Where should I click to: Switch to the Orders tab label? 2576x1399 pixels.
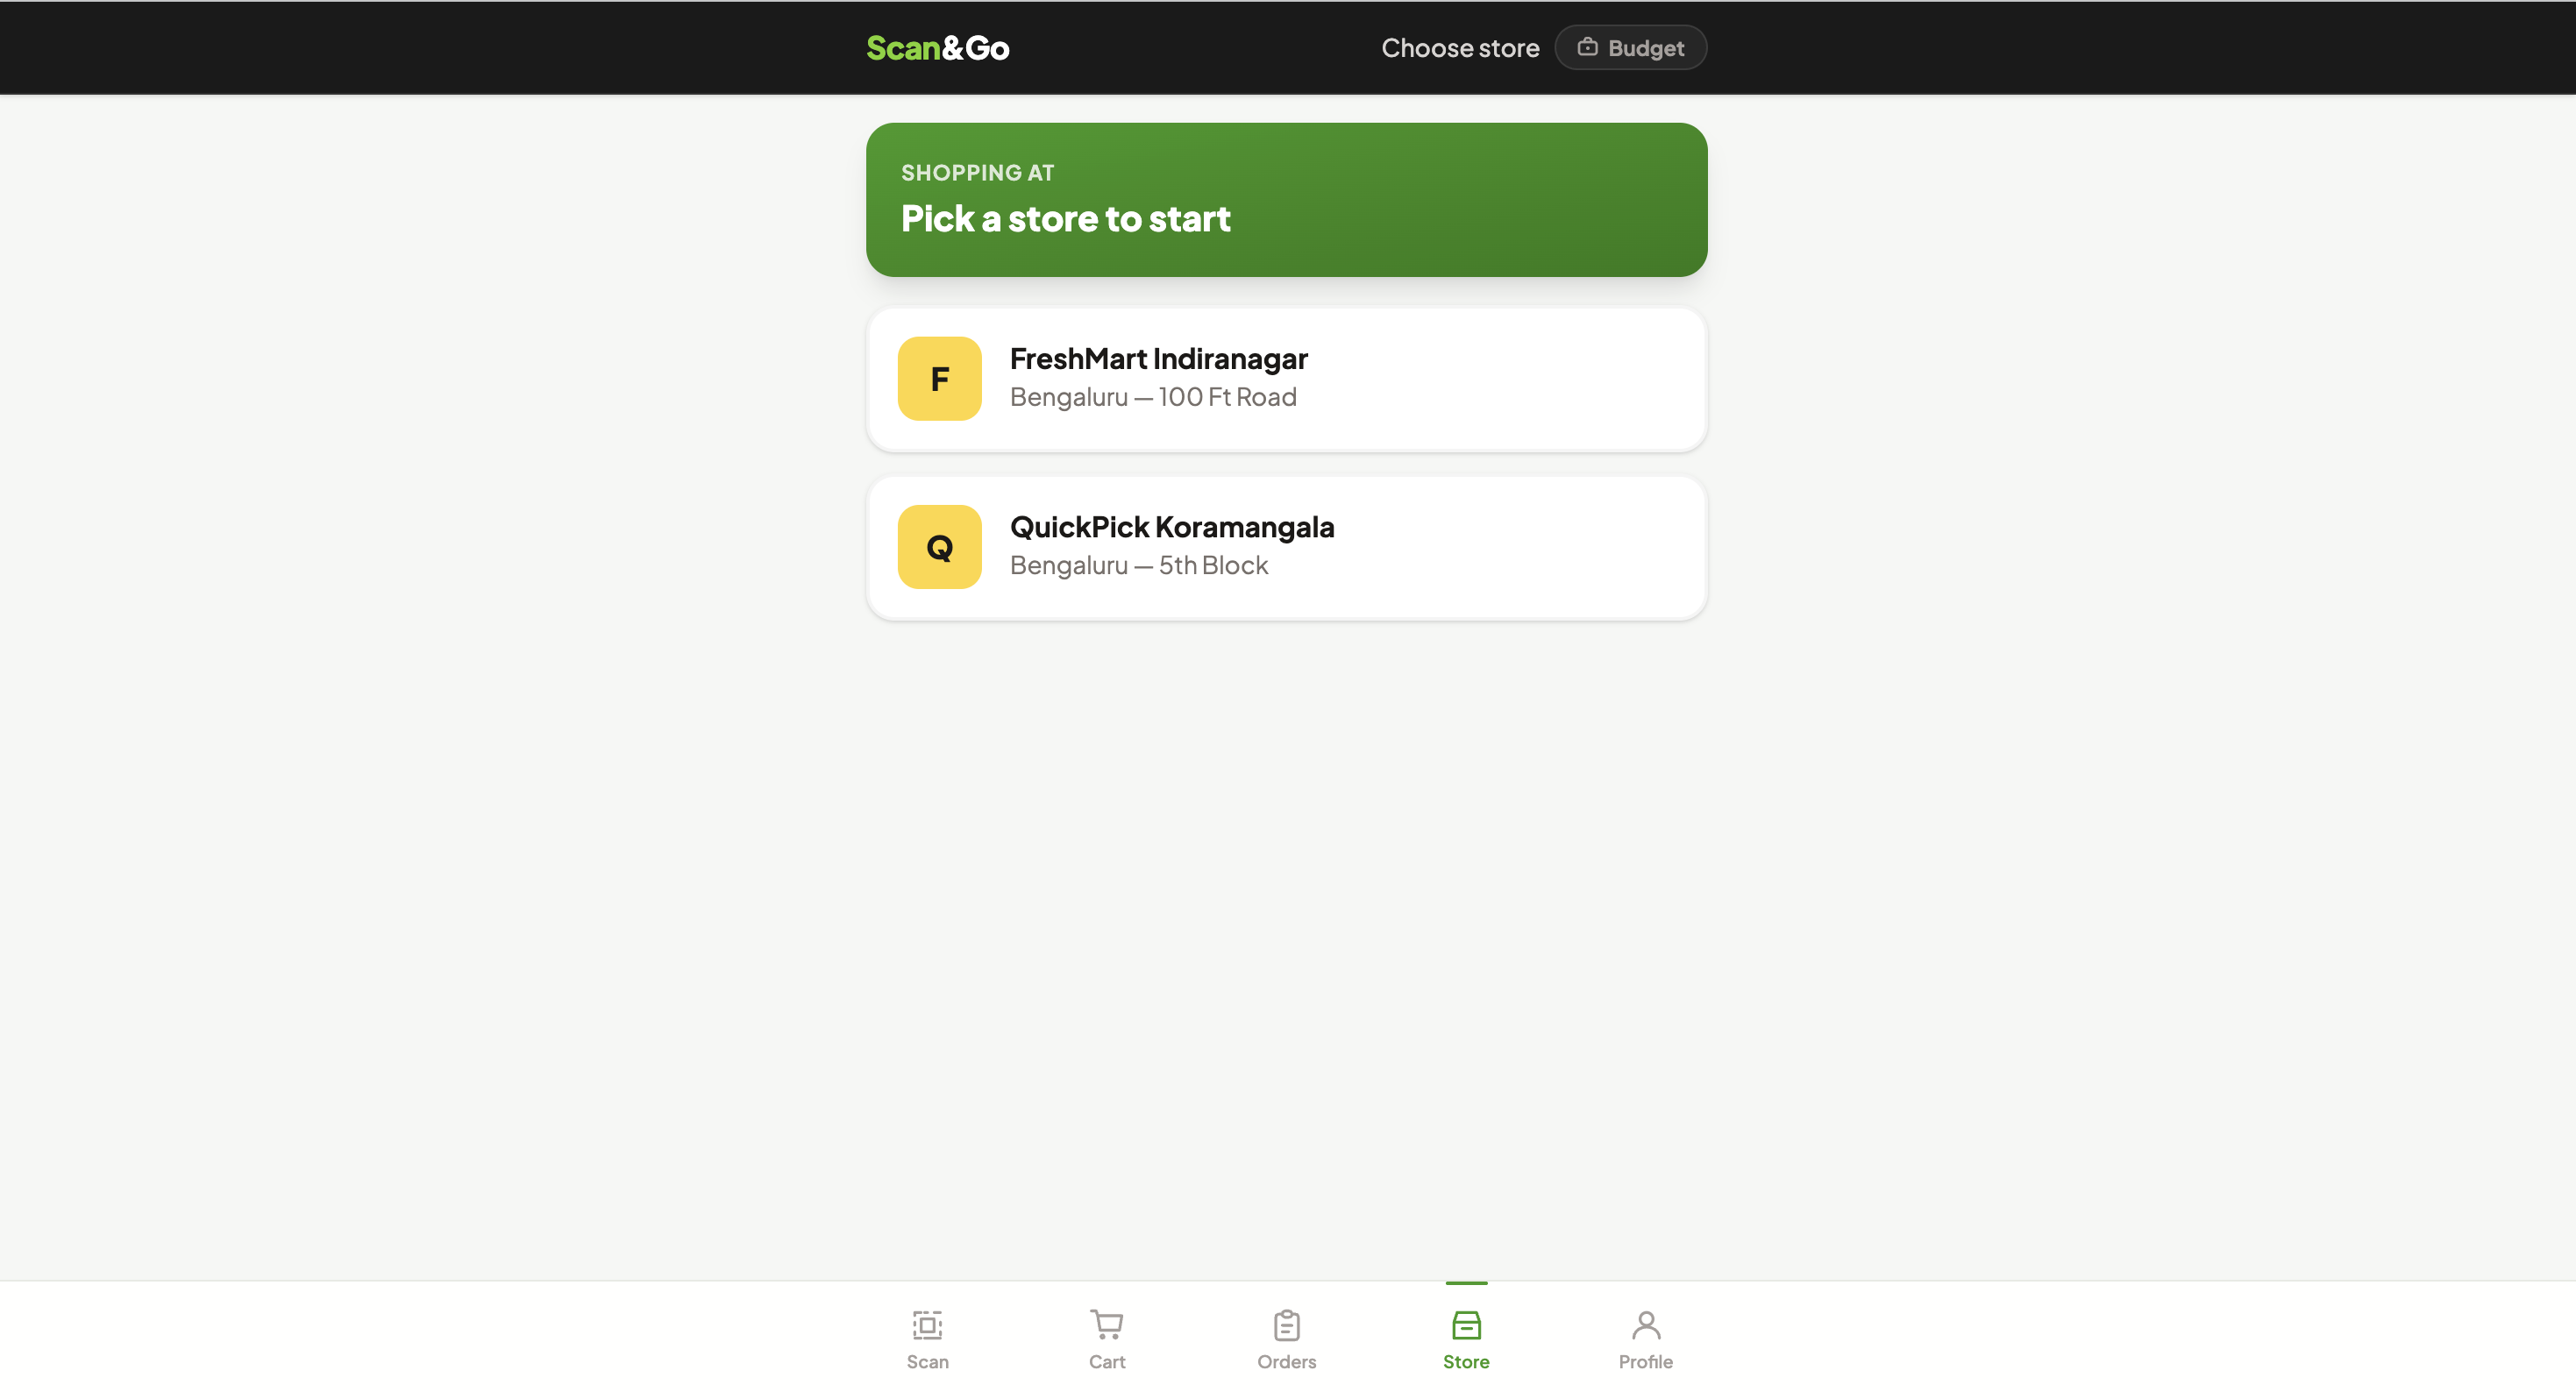click(x=1286, y=1362)
